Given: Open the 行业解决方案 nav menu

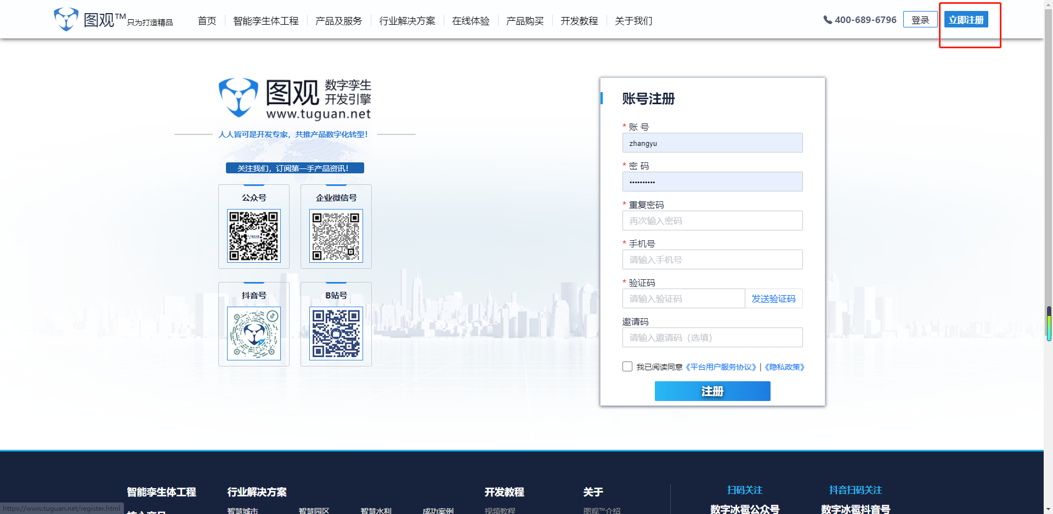Looking at the screenshot, I should click(407, 21).
